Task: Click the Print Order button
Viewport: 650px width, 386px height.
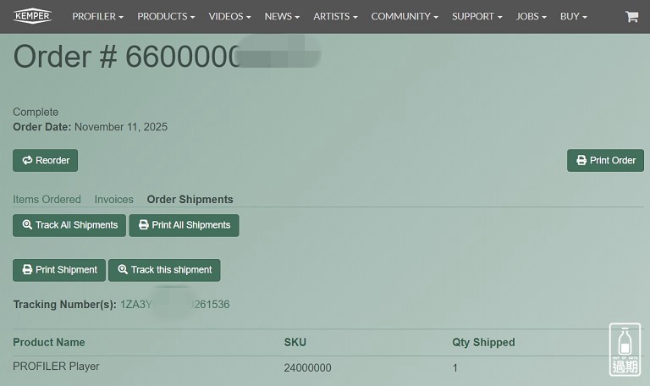Action: 605,161
